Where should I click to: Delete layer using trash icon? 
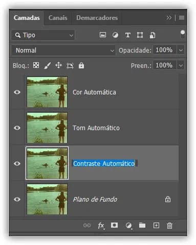(x=169, y=226)
